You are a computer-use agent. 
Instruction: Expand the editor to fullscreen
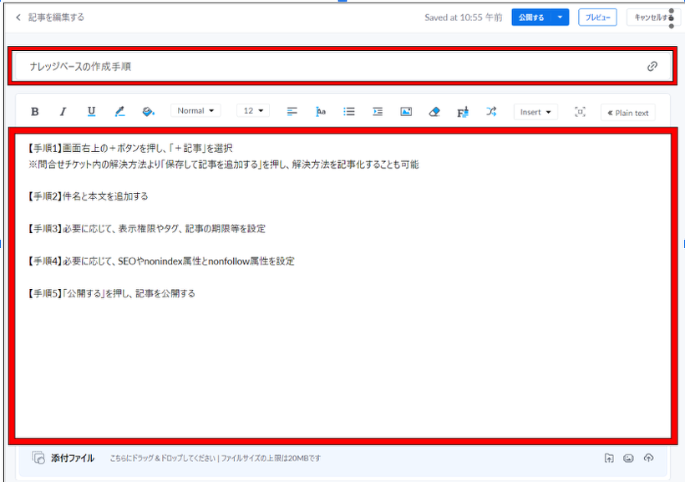click(x=580, y=112)
